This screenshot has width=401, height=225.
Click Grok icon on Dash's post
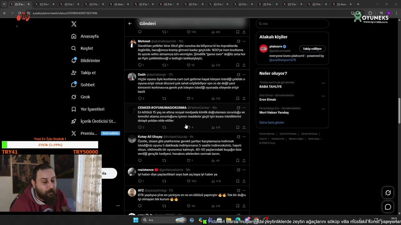(238, 75)
